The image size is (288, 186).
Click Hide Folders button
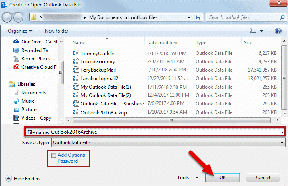pyautogui.click(x=23, y=178)
